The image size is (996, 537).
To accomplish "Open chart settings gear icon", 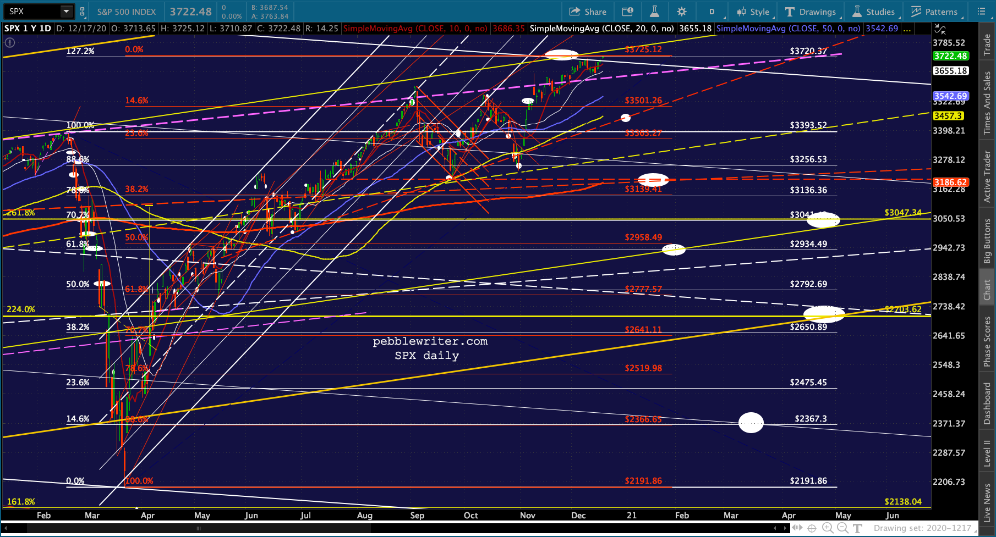I will [x=682, y=12].
